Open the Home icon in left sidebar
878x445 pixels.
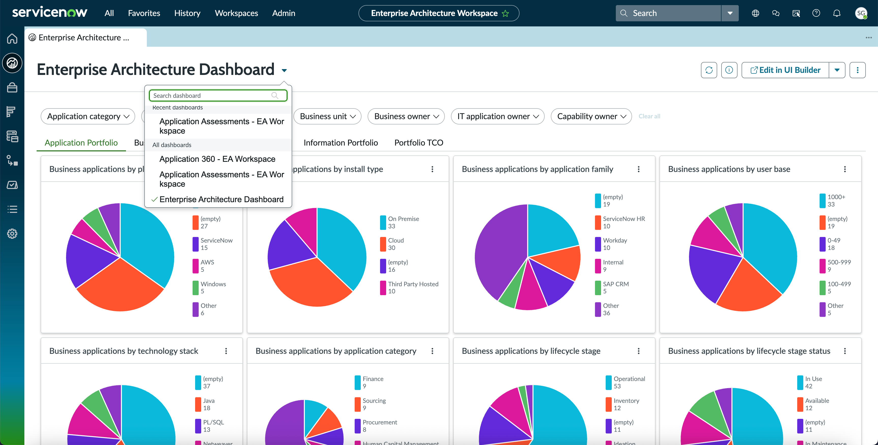coord(12,39)
